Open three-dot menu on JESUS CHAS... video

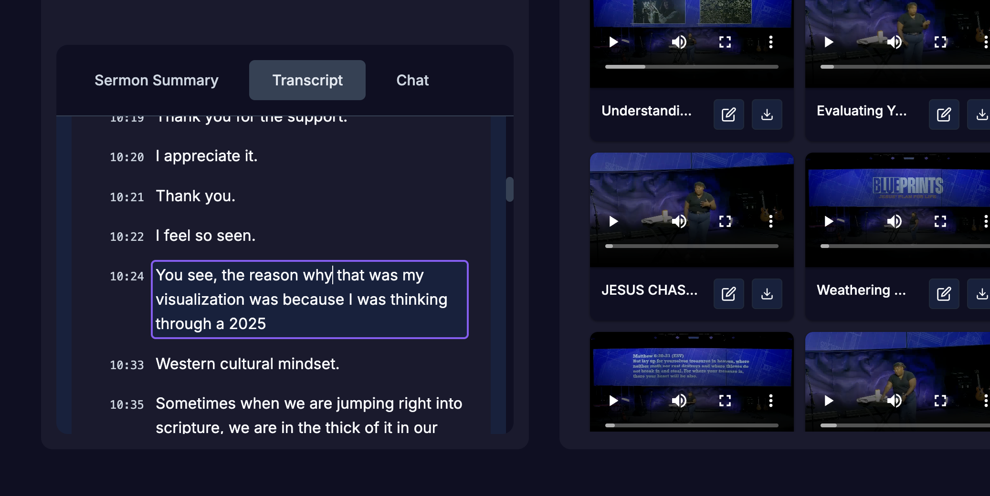tap(770, 221)
